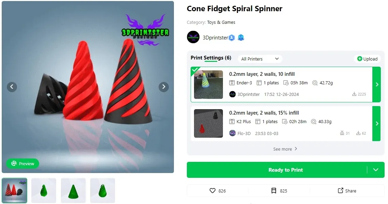
Task: Open the Print Settings tab
Action: (211, 58)
